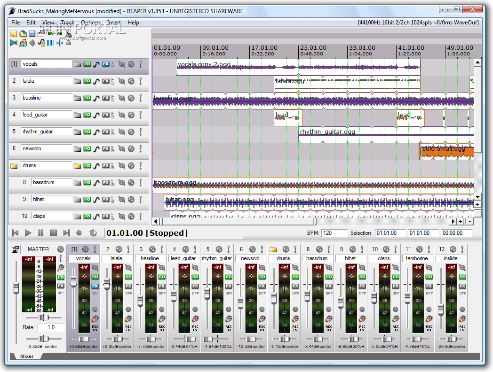Click the drums folder icon in the mixer
Image resolution: width=493 pixels, height=372 pixels.
point(272,249)
